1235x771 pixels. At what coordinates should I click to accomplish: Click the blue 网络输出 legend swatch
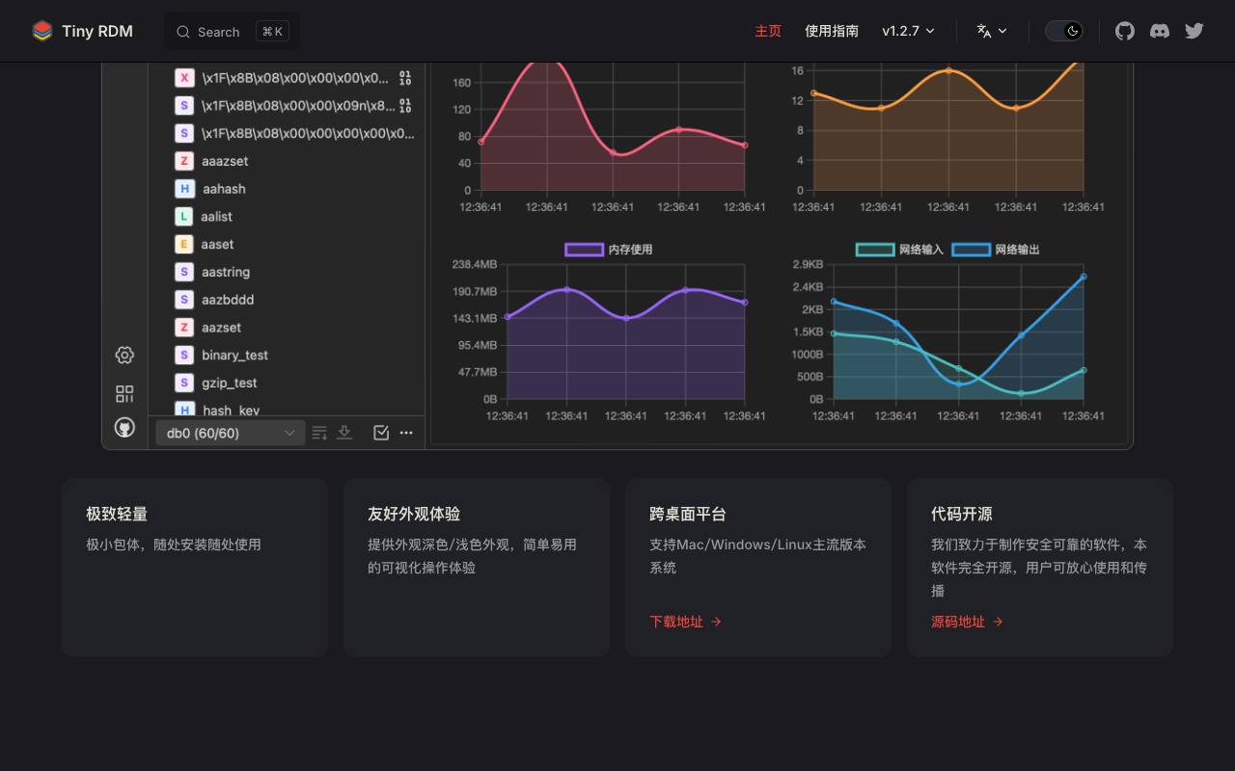click(971, 250)
